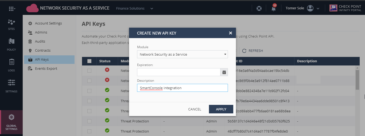Expand the Finance Solutions account dropdown
365x136 pixels.
coord(152,9)
